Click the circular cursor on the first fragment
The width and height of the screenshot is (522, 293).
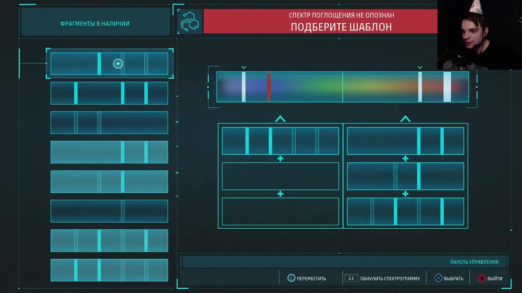tap(118, 63)
